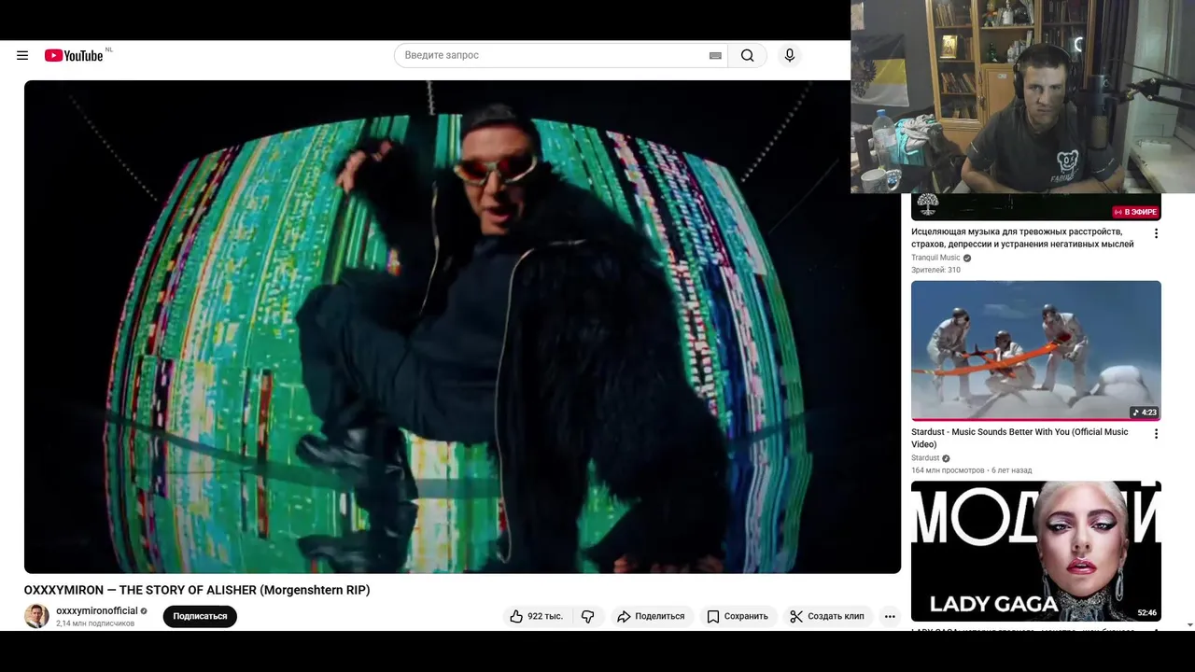Screen dimensions: 1195x672
Task: Open options menu for Tranquil Music live video
Action: tap(1156, 233)
